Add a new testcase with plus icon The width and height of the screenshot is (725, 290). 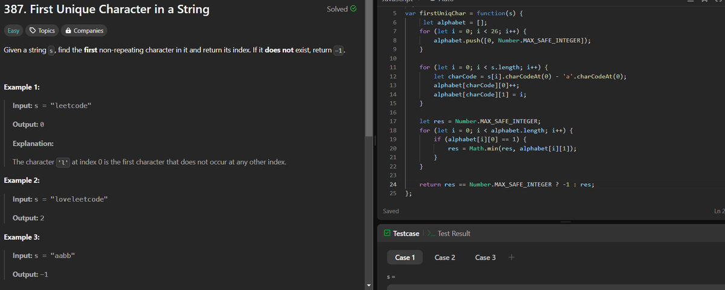click(x=511, y=257)
